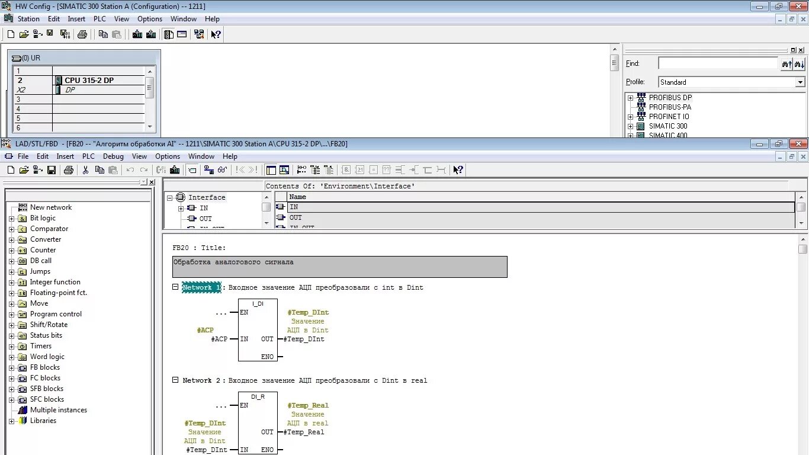Click the Configure Network icon in HW Config
Image resolution: width=809 pixels, height=455 pixels.
click(x=199, y=34)
